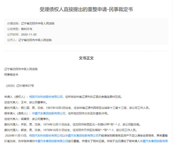Screen dimensions: 173x145
Task: Click the page title 受理债权人直接提出的重整申请-民事裁定书
Action: click(x=86, y=9)
